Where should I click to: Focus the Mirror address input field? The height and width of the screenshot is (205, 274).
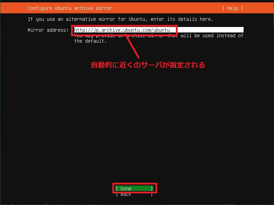[159, 30]
